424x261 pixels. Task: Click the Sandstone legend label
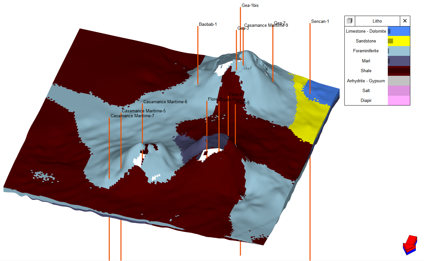[x=366, y=41]
